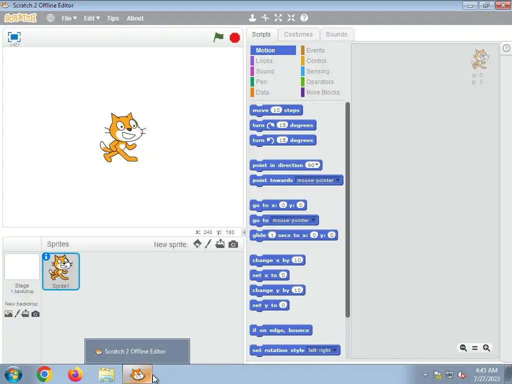Select the More Blocks category
Screen dimensions: 512x384
click(x=322, y=92)
